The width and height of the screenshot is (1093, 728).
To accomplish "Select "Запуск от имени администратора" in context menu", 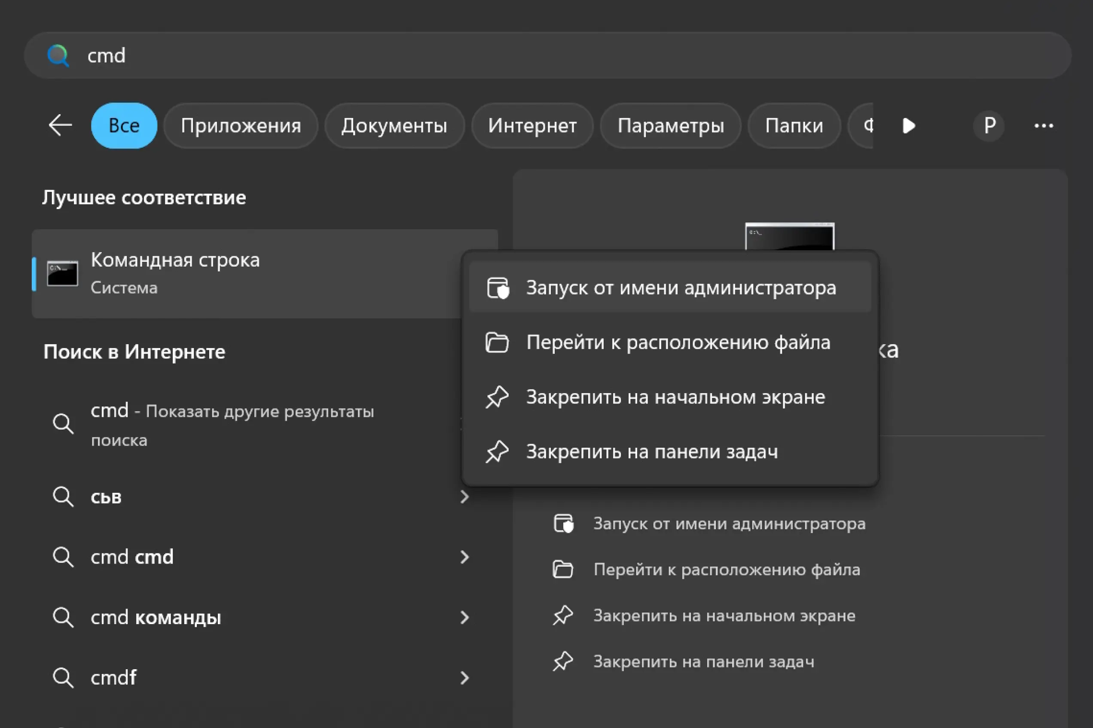I will point(681,288).
